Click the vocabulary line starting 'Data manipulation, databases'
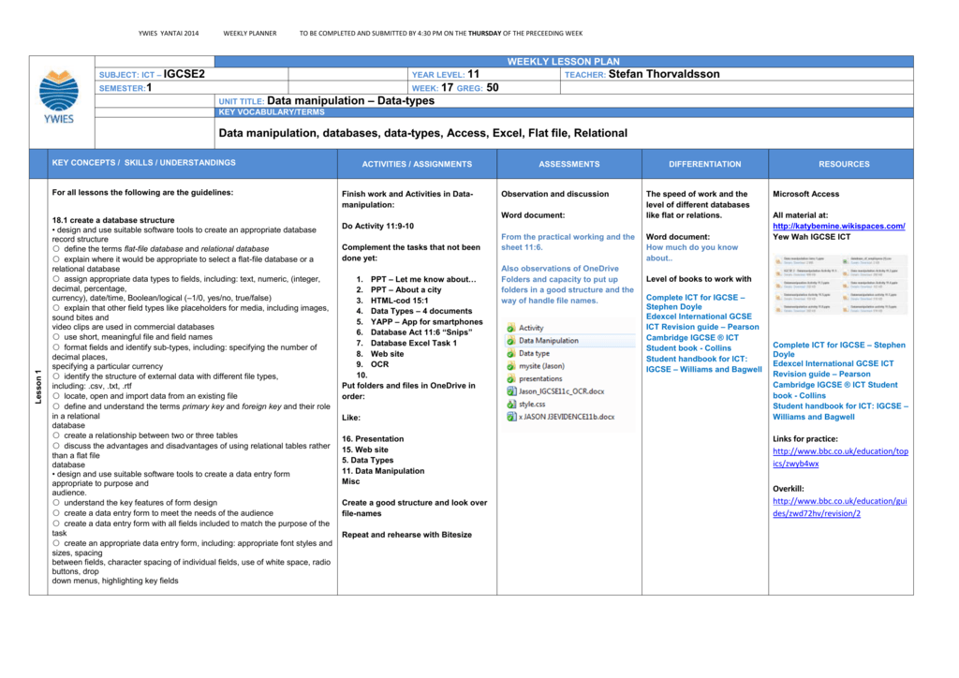The width and height of the screenshot is (959, 678). 423,133
